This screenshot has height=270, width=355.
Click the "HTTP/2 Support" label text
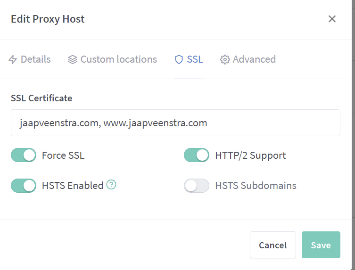(250, 155)
